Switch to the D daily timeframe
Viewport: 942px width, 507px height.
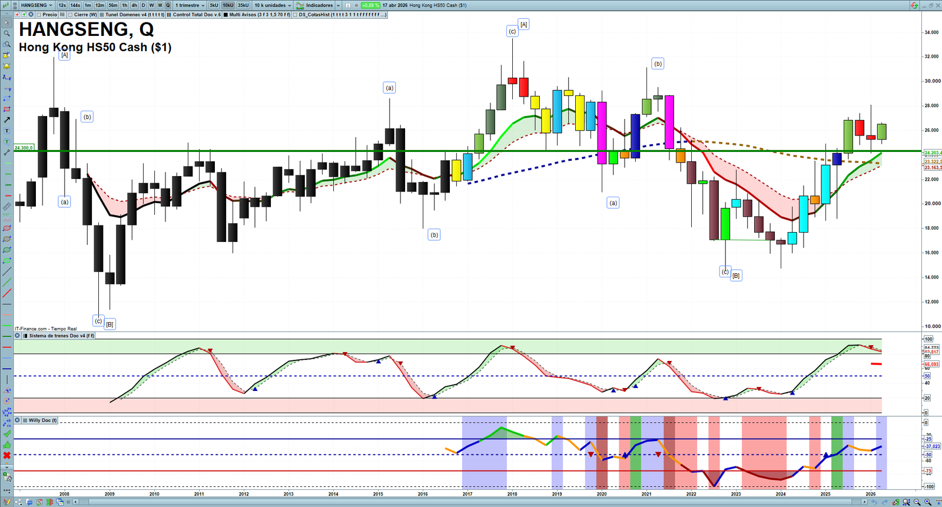[143, 5]
